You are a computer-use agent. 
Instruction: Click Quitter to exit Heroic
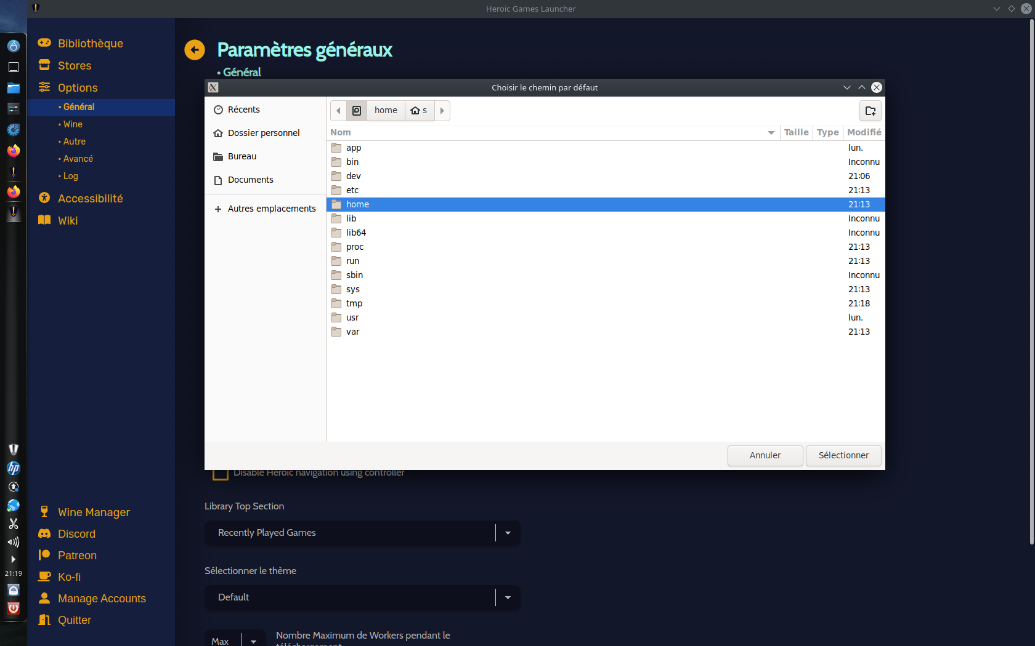tap(65, 620)
